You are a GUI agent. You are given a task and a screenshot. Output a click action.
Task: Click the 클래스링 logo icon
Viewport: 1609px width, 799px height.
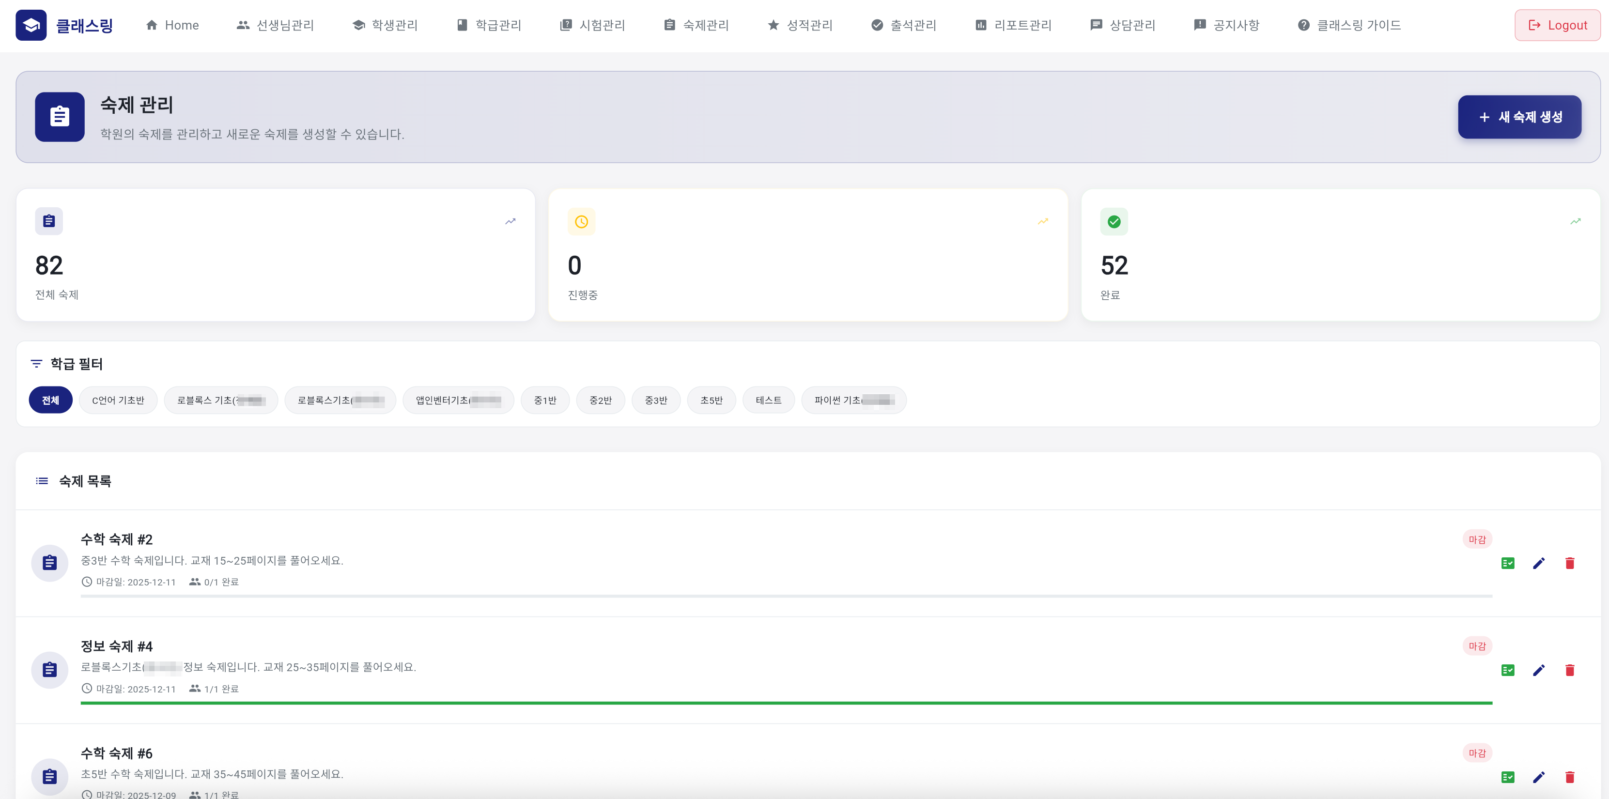31,25
